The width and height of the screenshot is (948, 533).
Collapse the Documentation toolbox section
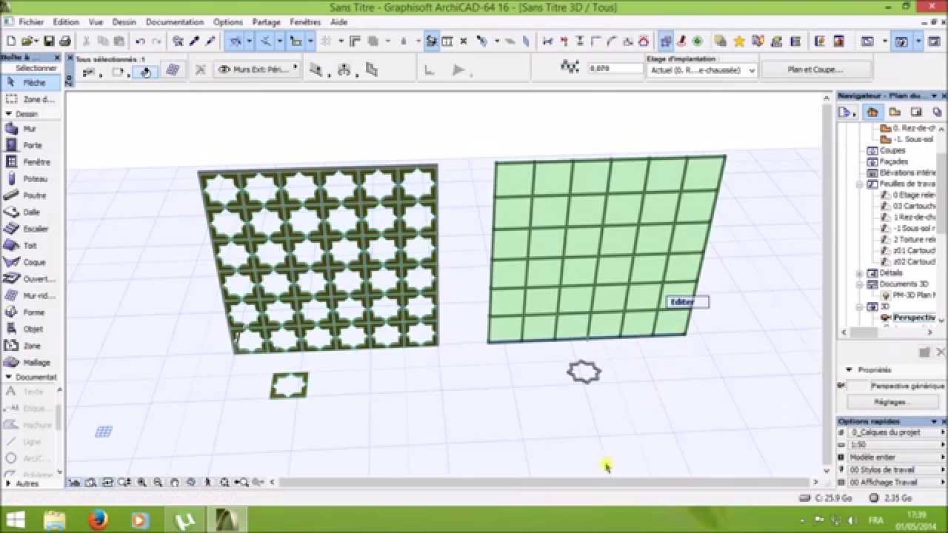pyautogui.click(x=8, y=377)
